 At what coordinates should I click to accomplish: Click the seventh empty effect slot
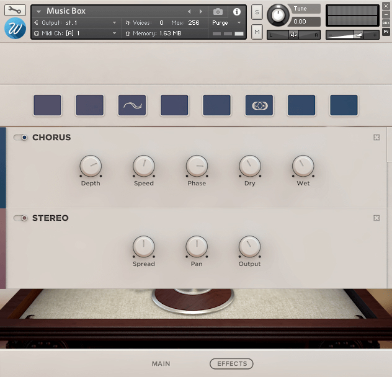tap(301, 105)
